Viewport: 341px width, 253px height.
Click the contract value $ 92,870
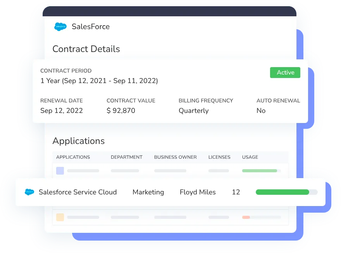[x=121, y=111]
